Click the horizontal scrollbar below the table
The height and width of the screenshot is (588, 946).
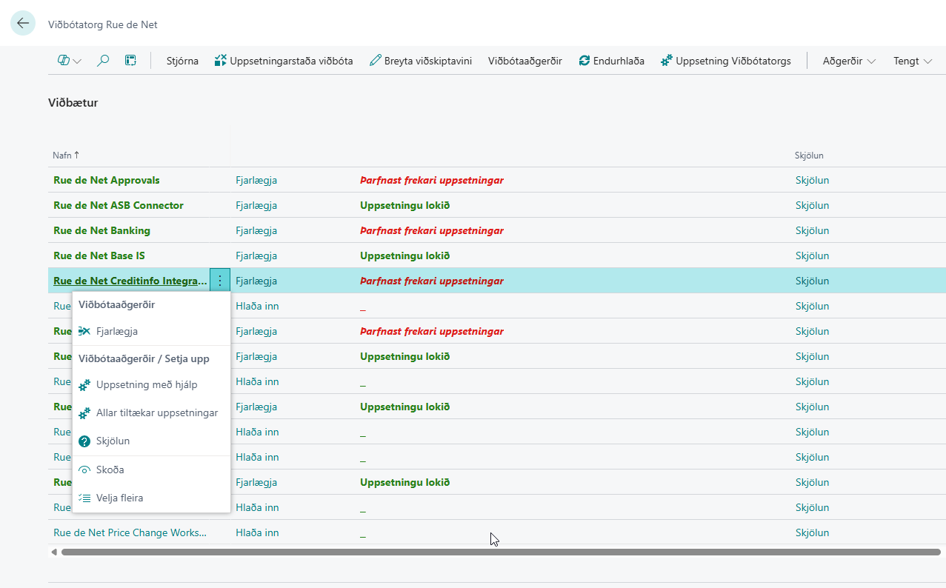[x=496, y=552]
